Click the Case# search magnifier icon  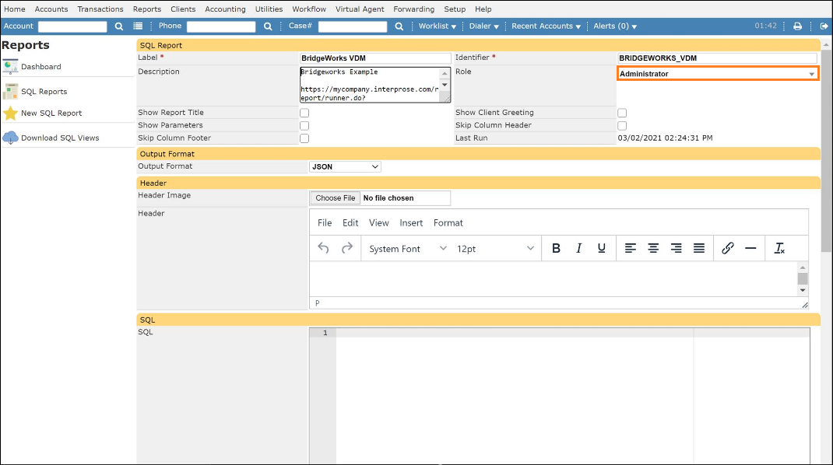pyautogui.click(x=399, y=26)
